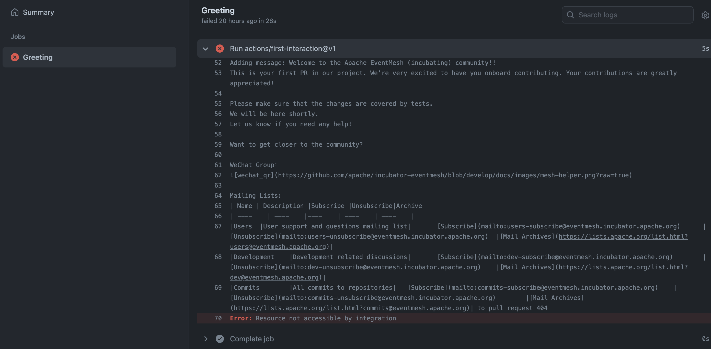Open the commits@eventmesh.apache.org archive link
Image resolution: width=711 pixels, height=349 pixels.
349,308
